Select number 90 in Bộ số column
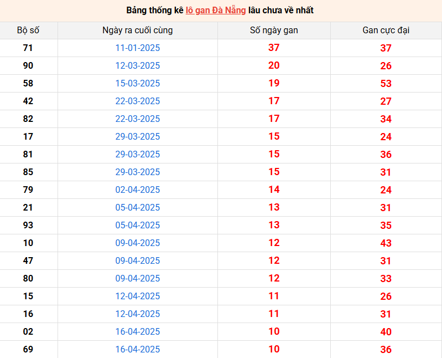The width and height of the screenshot is (442, 358). tap(28, 66)
